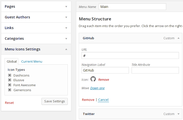This screenshot has width=183, height=120.
Task: Expand the Pages panel arrow
Action: point(66,7)
